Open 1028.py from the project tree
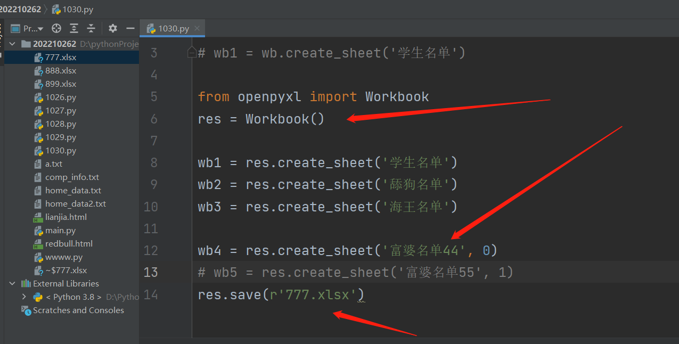This screenshot has width=679, height=344. [x=61, y=124]
